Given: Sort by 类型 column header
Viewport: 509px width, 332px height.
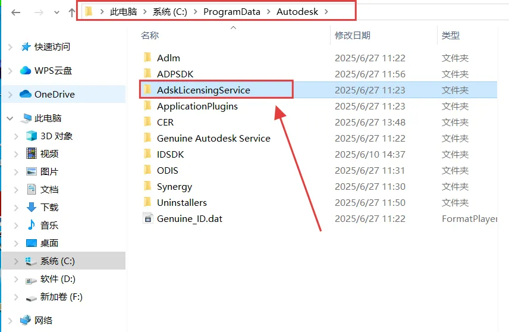Looking at the screenshot, I should coord(451,35).
